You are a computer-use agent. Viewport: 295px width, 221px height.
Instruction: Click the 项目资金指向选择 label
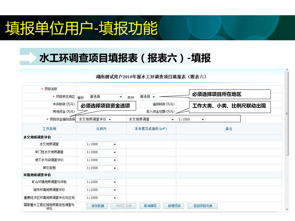point(62,119)
